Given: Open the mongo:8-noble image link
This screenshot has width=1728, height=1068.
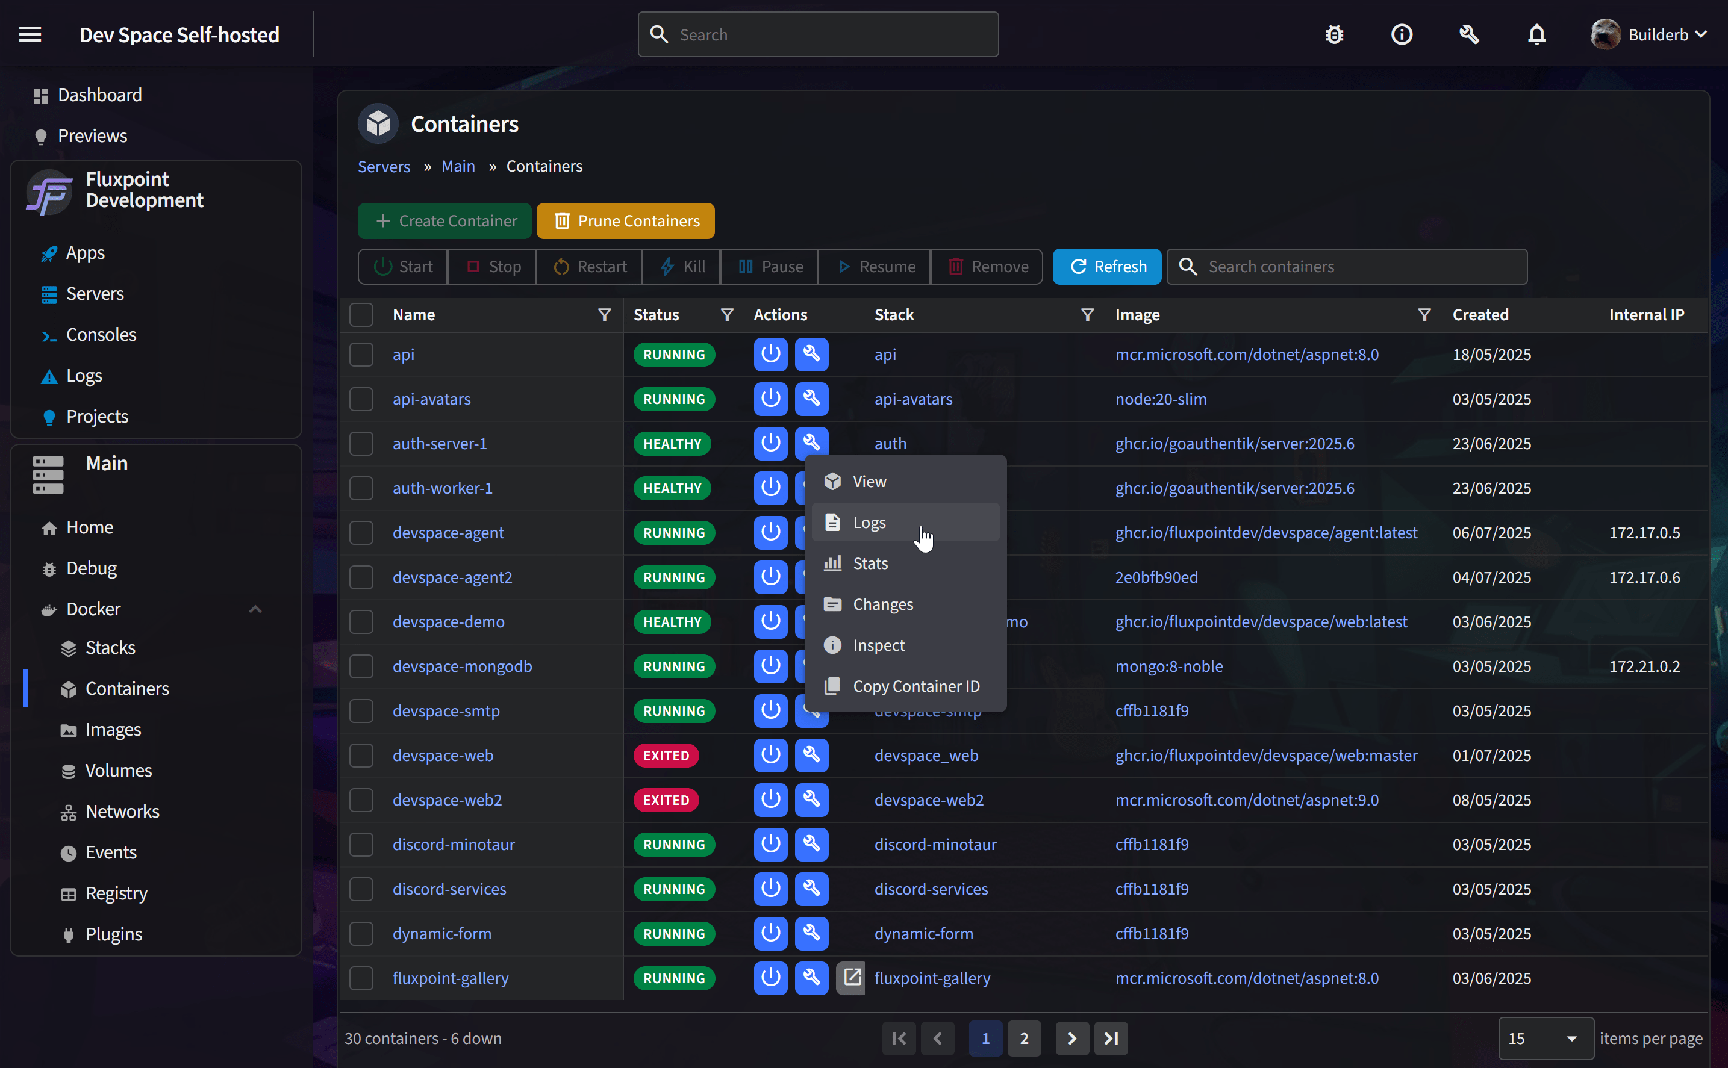Looking at the screenshot, I should click(x=1168, y=666).
